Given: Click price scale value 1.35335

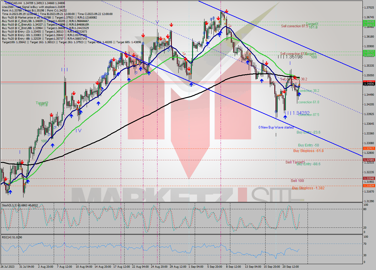Looking at the screenshot, I should 369,65.
